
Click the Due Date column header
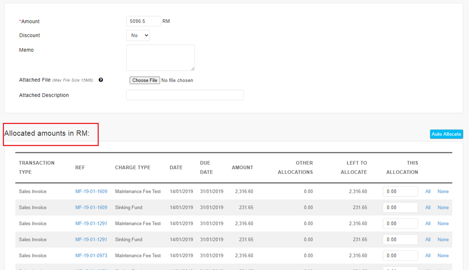[x=205, y=167]
